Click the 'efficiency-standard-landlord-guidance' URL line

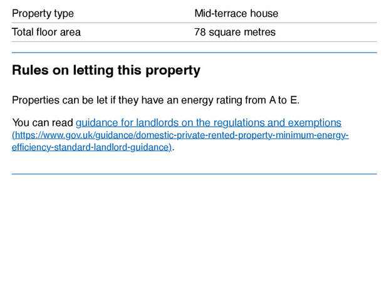(x=91, y=147)
